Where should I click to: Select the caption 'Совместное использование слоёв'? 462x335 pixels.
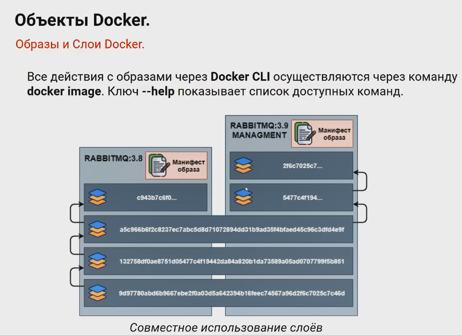coord(226,327)
